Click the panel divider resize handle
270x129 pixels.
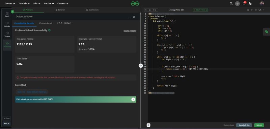coord(141,65)
